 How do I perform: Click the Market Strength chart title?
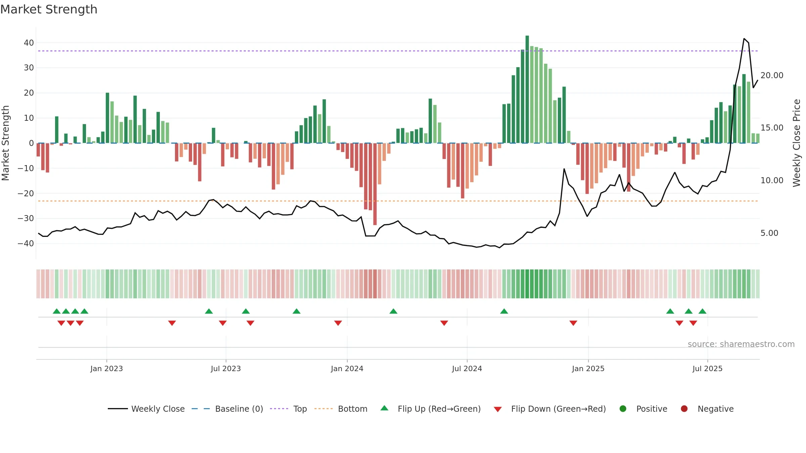(x=49, y=9)
